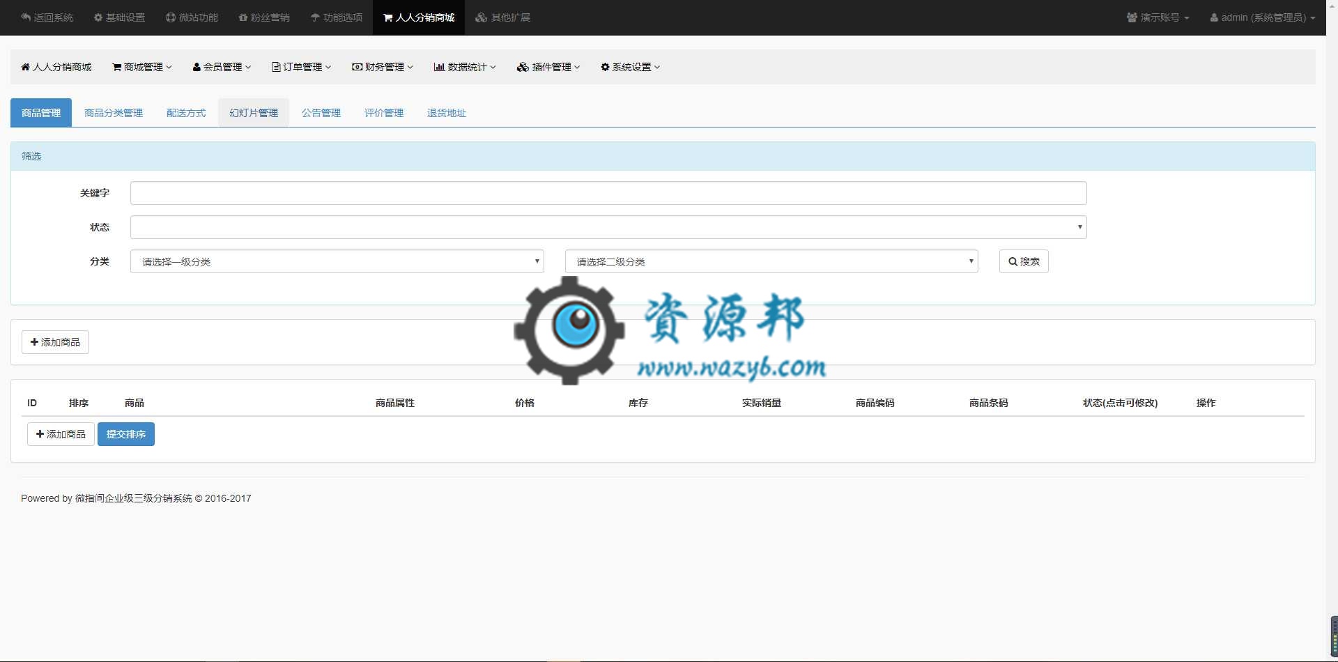Click the 提交排序 button
The height and width of the screenshot is (662, 1338).
tap(126, 434)
